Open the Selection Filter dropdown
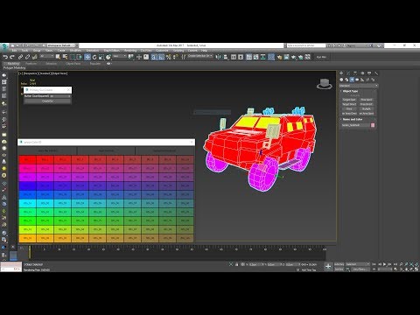This screenshot has height=315, width=420. (47, 56)
